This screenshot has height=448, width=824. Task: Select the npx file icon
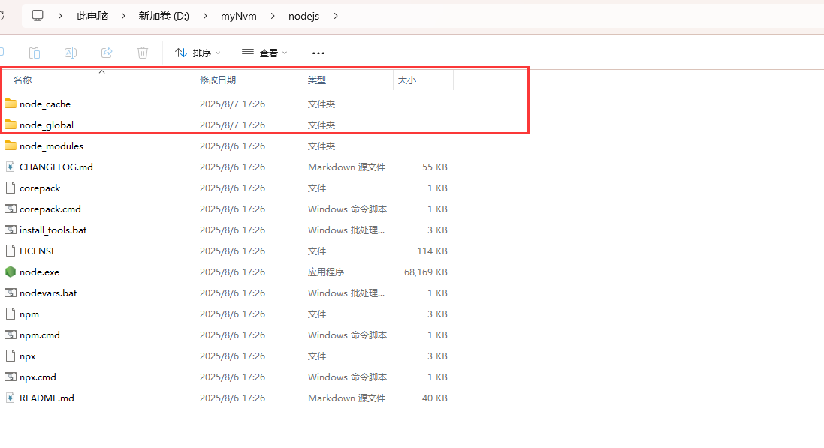coord(11,356)
